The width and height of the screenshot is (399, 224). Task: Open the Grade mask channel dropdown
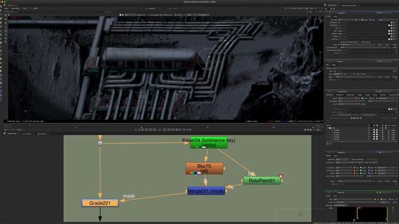(x=356, y=45)
